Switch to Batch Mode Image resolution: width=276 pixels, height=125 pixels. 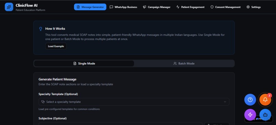click(x=184, y=64)
